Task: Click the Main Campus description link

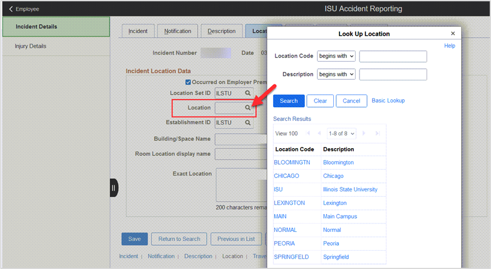Action: (340, 216)
